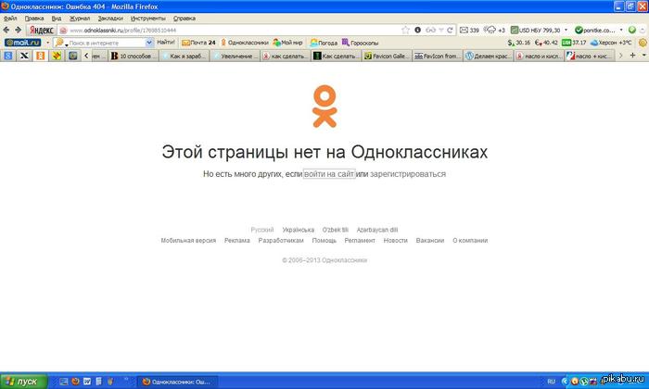Expand the search field history dropdown

(149, 43)
